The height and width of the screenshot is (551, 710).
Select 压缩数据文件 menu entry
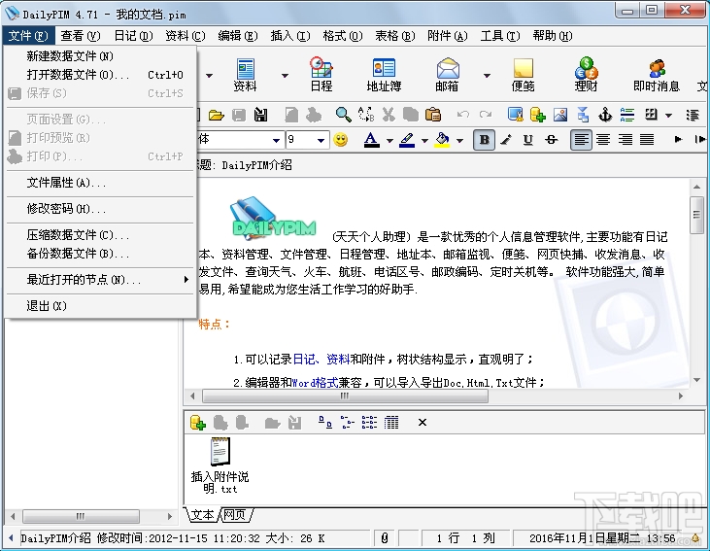100,235
